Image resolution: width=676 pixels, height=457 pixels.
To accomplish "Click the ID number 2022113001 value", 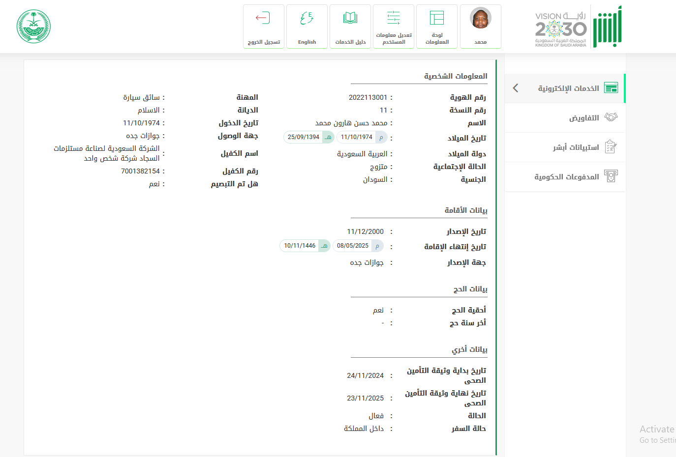I will [368, 97].
